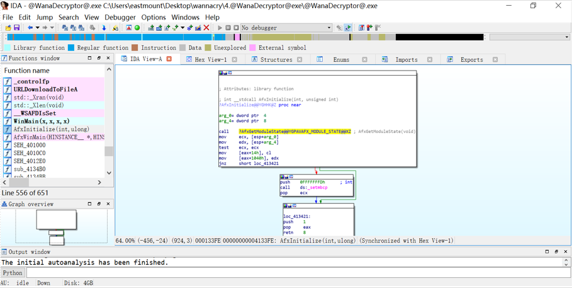Click the first binoculars search icon
This screenshot has height=288, width=572.
pyautogui.click(x=65, y=28)
